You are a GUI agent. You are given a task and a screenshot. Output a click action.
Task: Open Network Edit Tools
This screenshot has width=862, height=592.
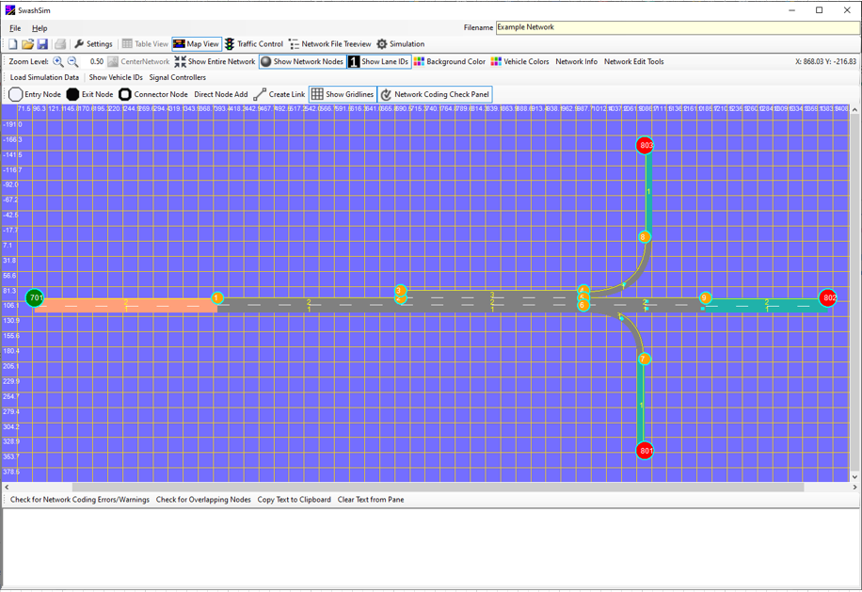tap(634, 61)
